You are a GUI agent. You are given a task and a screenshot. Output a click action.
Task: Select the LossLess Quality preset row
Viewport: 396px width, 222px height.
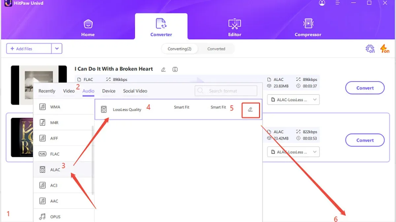pyautogui.click(x=178, y=110)
